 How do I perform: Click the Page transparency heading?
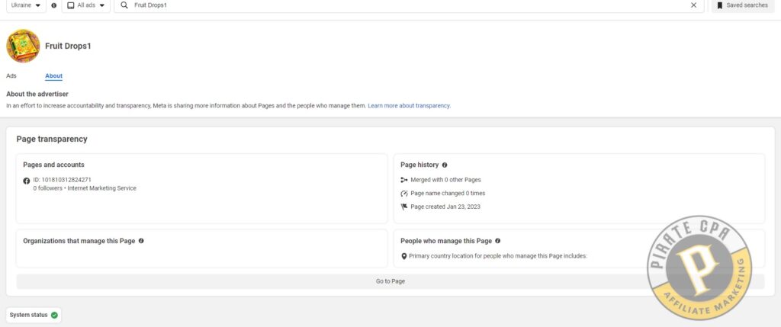click(52, 139)
